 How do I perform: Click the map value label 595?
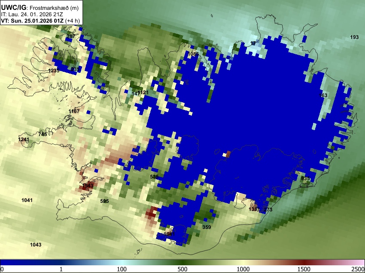[104, 201]
